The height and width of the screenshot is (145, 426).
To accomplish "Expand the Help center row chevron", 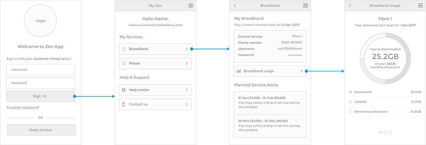I will (187, 90).
